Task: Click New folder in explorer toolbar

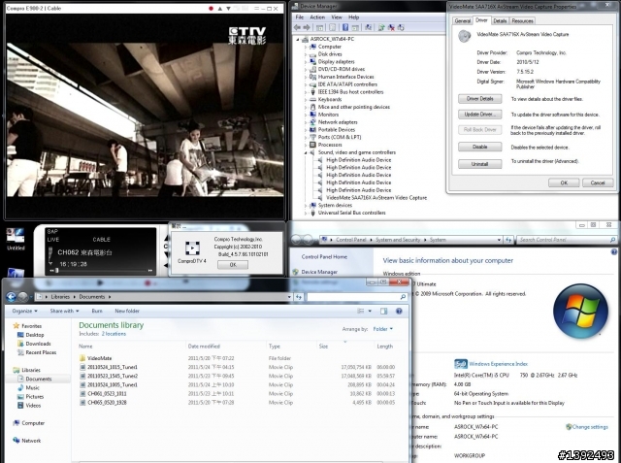Action: pos(127,311)
